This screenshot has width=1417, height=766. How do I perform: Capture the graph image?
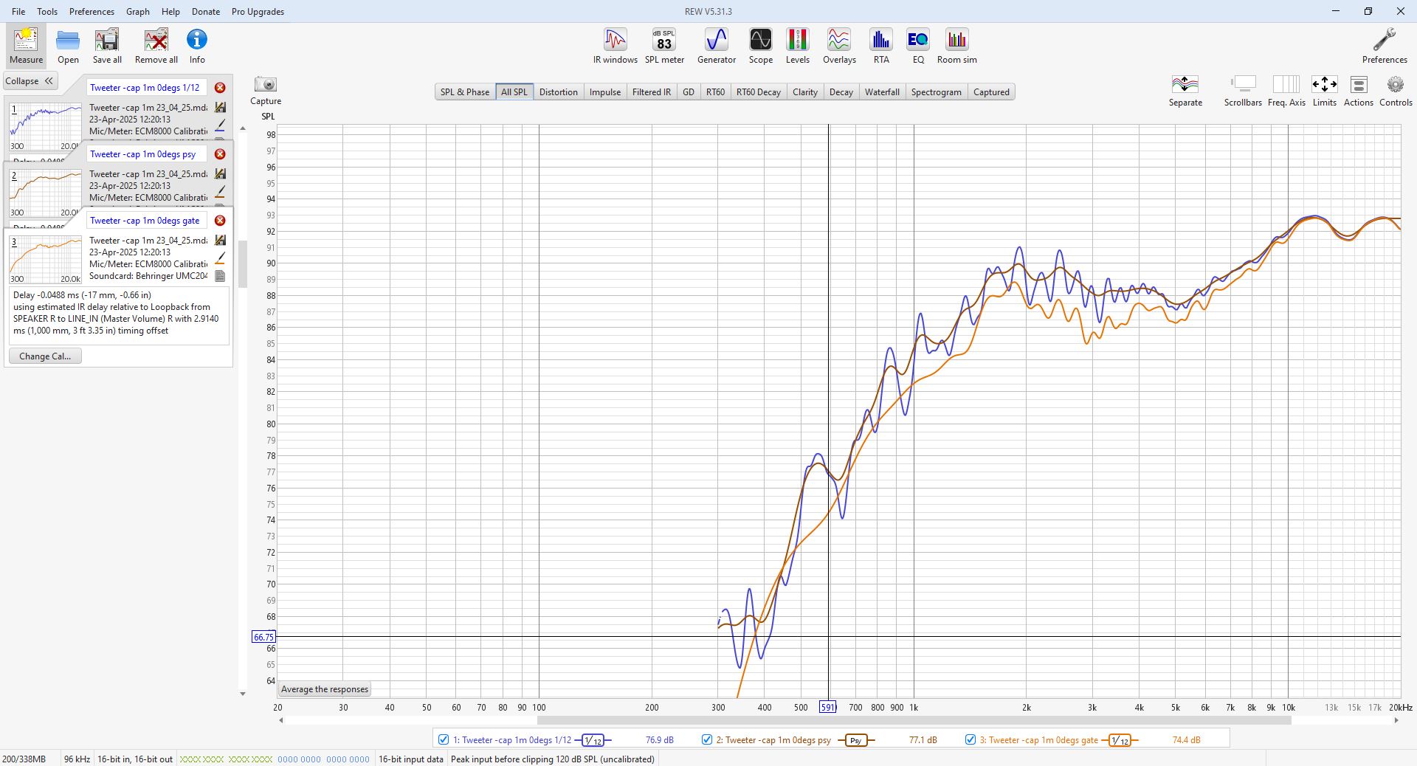266,91
